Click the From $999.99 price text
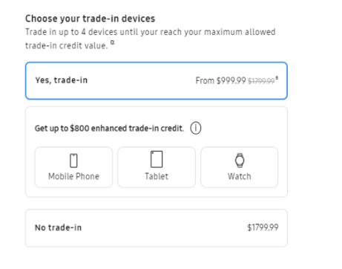Screen dimensions: 342x269 [220, 80]
